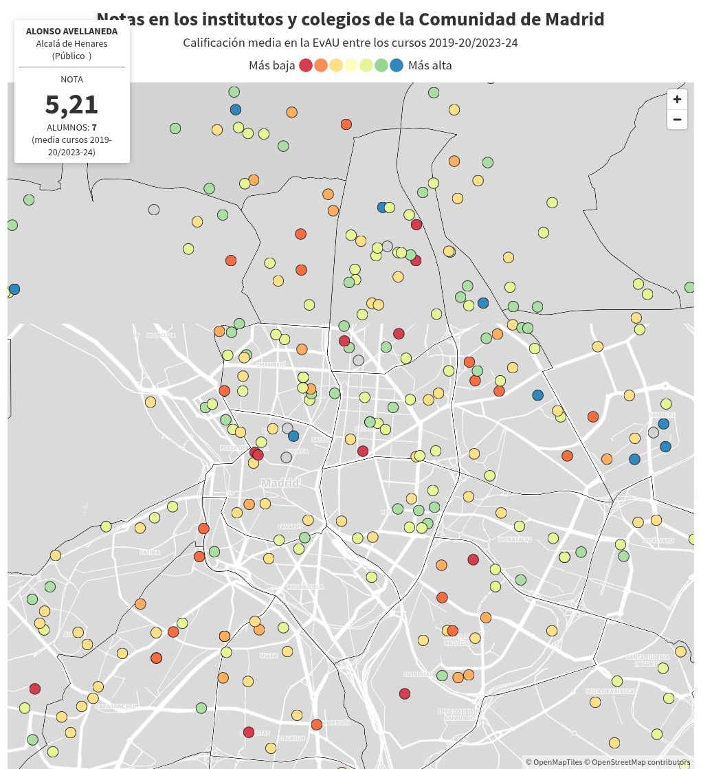This screenshot has height=769, width=701.
Task: Click yellow marker below VILLA DE VALLECAS label
Action: coord(595,702)
